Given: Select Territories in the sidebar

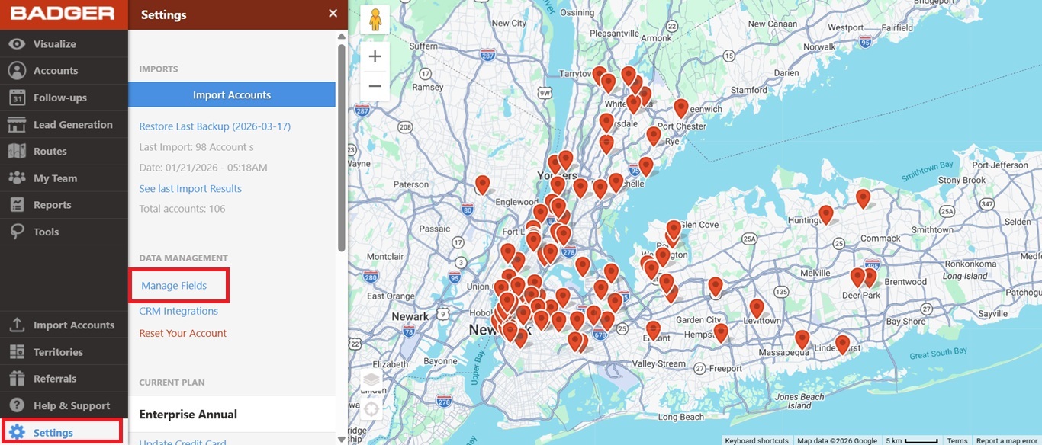Looking at the screenshot, I should [58, 352].
